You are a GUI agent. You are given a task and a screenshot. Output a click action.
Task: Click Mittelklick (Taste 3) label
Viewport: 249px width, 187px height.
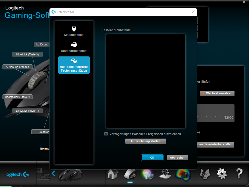(x=27, y=54)
